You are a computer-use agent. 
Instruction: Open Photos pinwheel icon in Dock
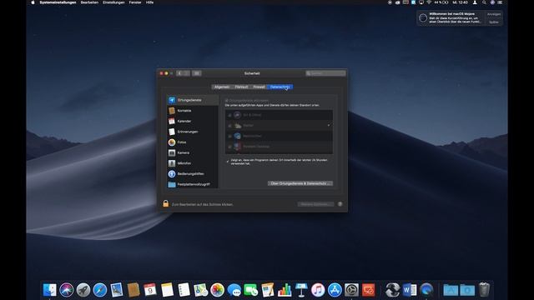(217, 290)
